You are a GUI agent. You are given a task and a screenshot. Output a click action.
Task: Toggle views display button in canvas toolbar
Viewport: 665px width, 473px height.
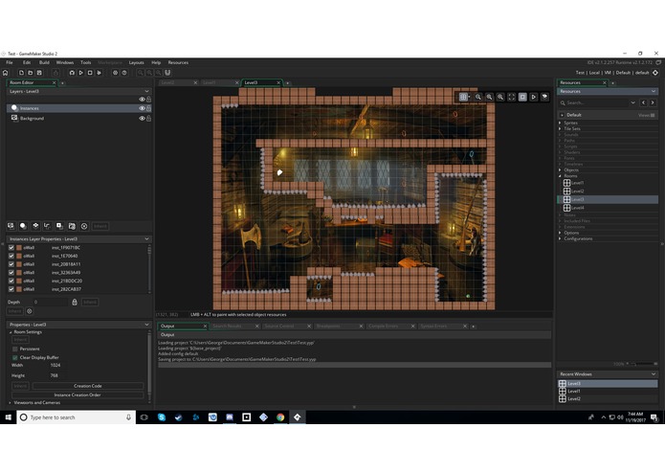pos(522,97)
